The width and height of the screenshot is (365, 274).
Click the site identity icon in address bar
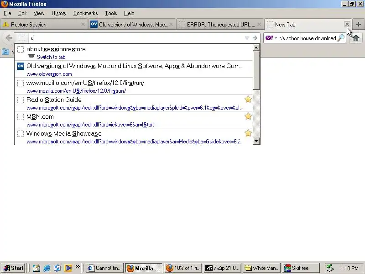[22, 38]
